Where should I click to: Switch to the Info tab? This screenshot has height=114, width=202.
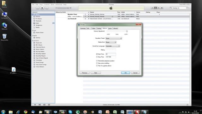click(88, 28)
